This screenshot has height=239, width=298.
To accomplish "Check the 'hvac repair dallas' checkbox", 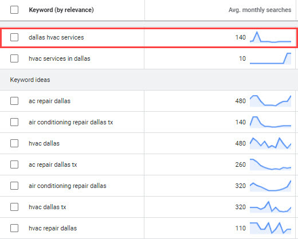I will (14, 228).
